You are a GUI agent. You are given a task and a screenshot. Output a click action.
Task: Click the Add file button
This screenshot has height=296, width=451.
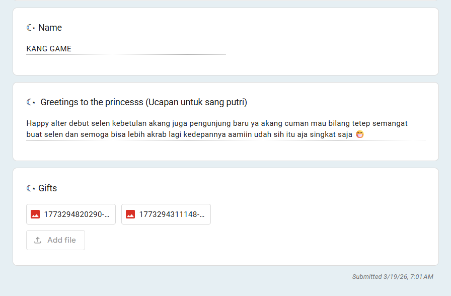point(55,240)
